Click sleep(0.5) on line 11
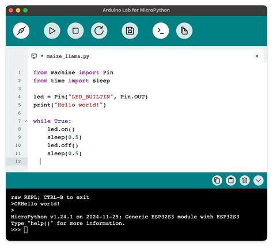Viewport: 273px width, 246px height. tap(65, 153)
